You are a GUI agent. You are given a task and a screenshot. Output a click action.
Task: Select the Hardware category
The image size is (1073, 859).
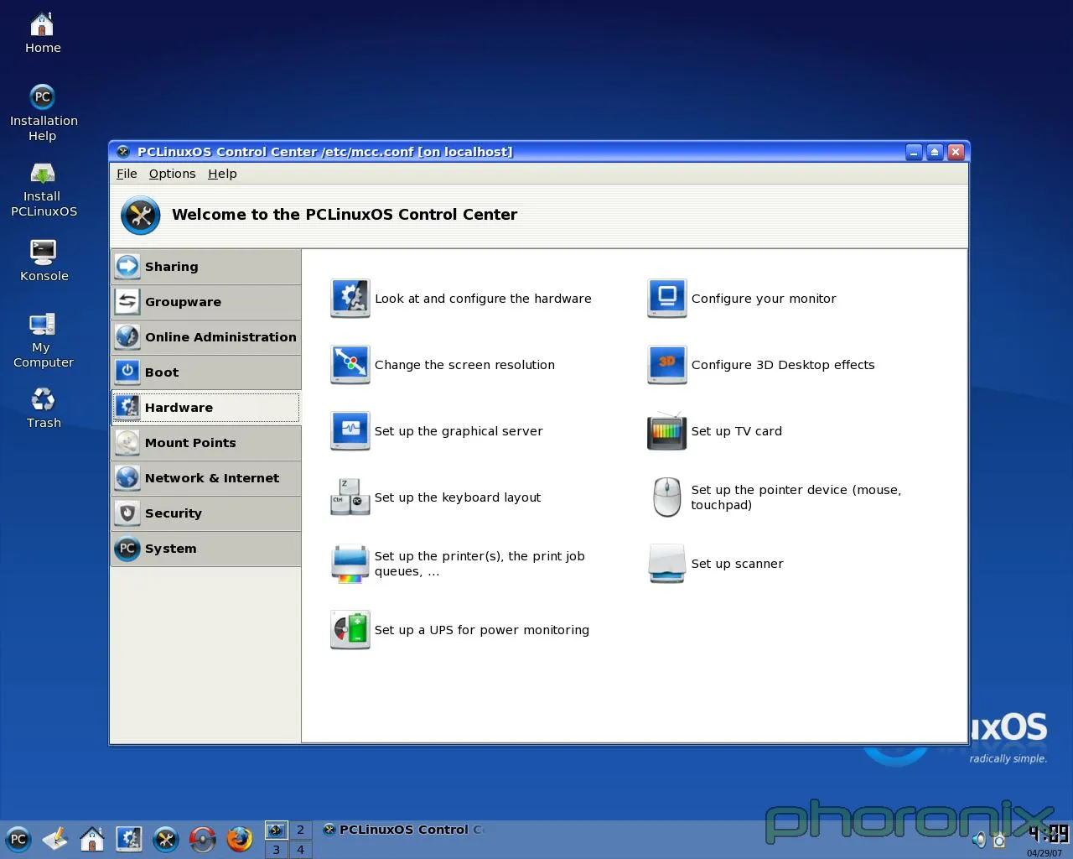tap(206, 408)
